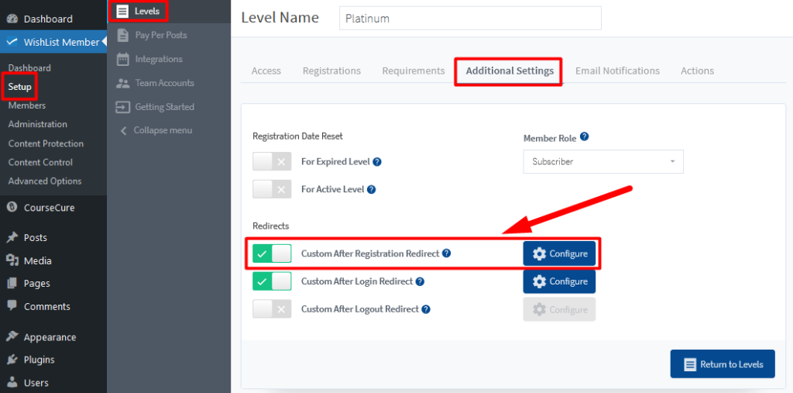Viewport: 793px width, 393px height.
Task: Click the Team Accounts menu label
Action: pyautogui.click(x=164, y=83)
